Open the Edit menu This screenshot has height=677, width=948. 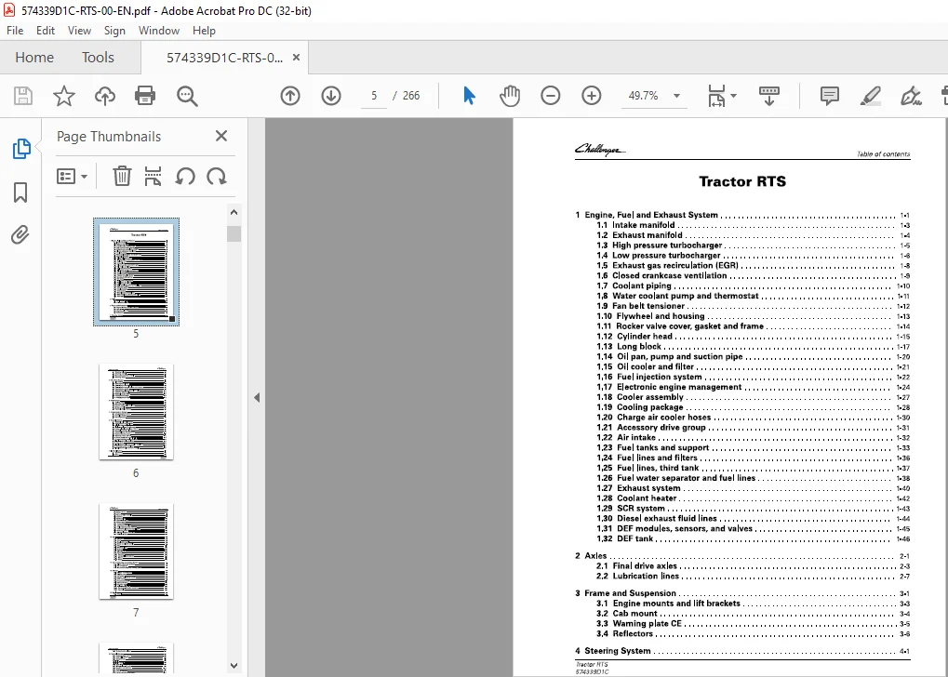pyautogui.click(x=46, y=30)
